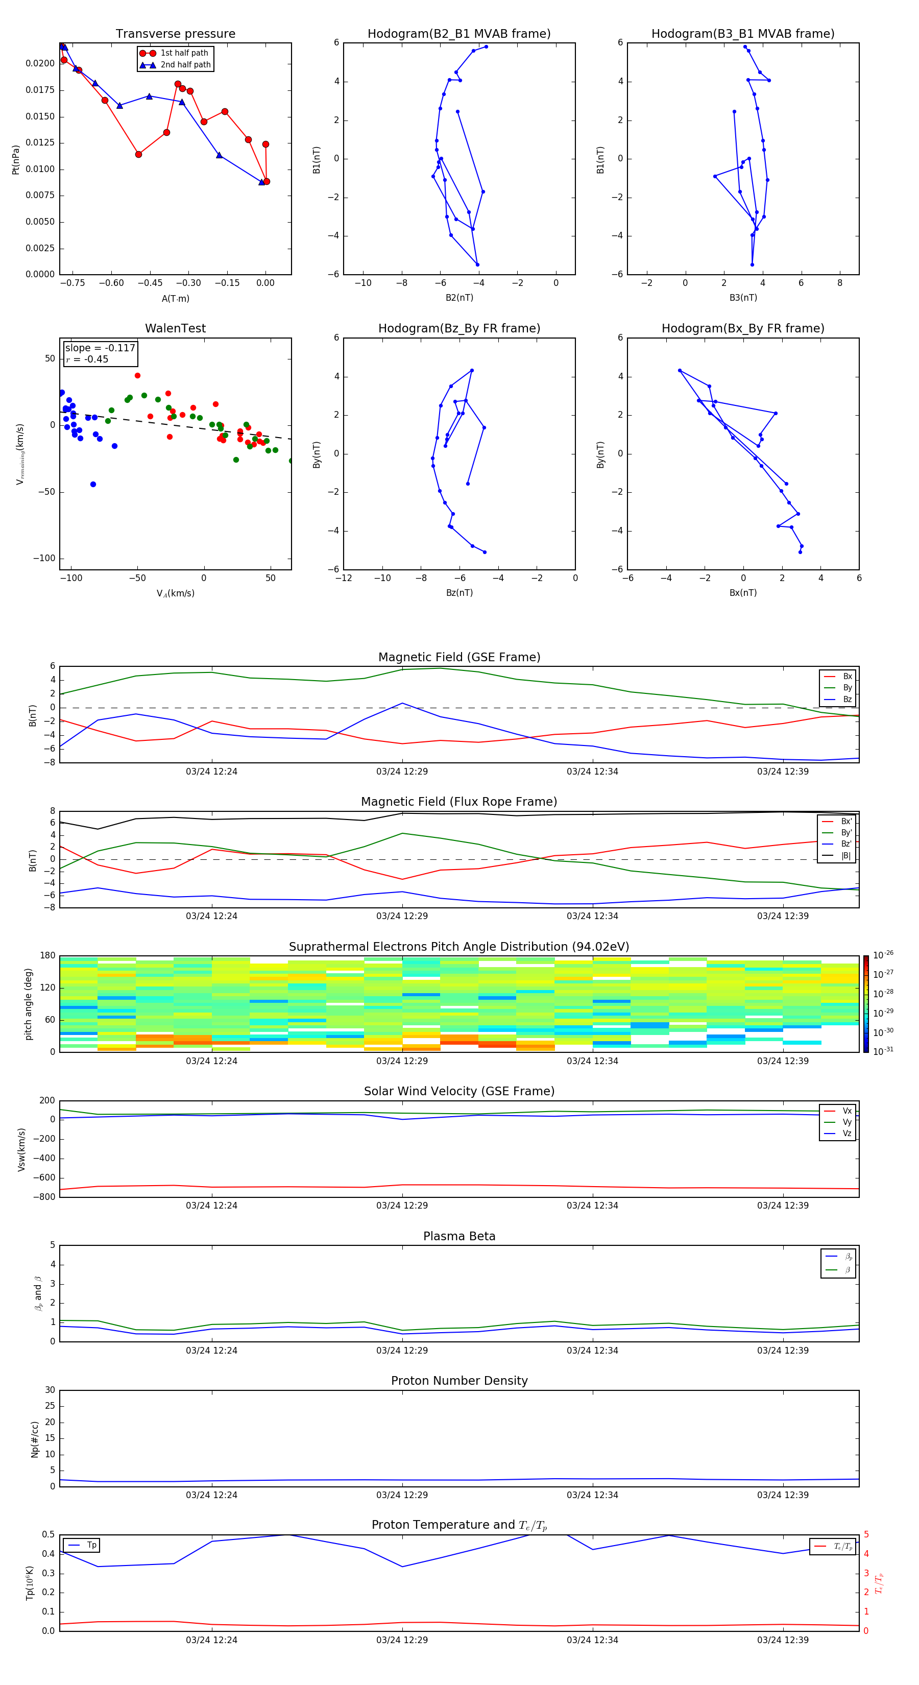Image resolution: width=919 pixels, height=1685 pixels.
Task: Click 'Bx(nT)' axis label under hodogram
Action: click(743, 593)
